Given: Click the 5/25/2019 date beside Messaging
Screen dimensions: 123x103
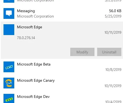Looking at the screenshot, I should click(x=113, y=16).
